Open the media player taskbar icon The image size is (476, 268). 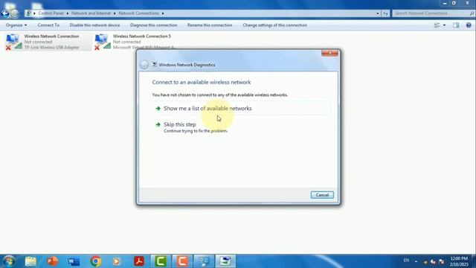coord(117,261)
